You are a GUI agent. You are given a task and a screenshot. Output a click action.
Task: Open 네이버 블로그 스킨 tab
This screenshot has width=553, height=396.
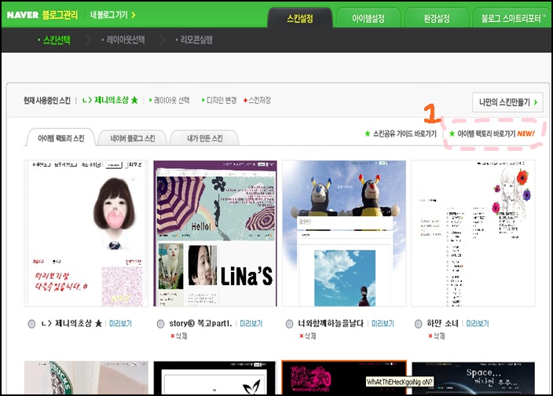pyautogui.click(x=133, y=138)
